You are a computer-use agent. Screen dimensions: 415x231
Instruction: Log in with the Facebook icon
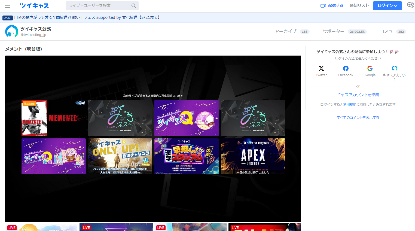346,68
